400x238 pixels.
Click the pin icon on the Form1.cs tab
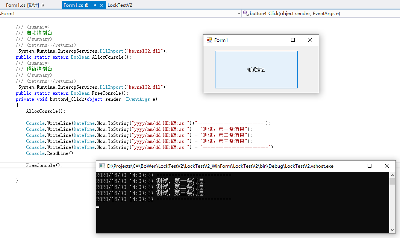click(94, 5)
